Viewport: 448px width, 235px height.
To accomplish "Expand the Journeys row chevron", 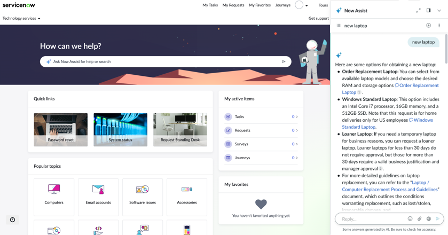I will click(297, 158).
